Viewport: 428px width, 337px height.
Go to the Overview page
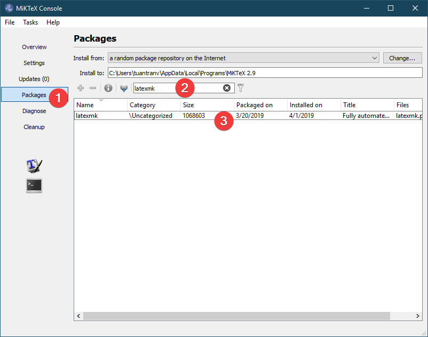[34, 47]
